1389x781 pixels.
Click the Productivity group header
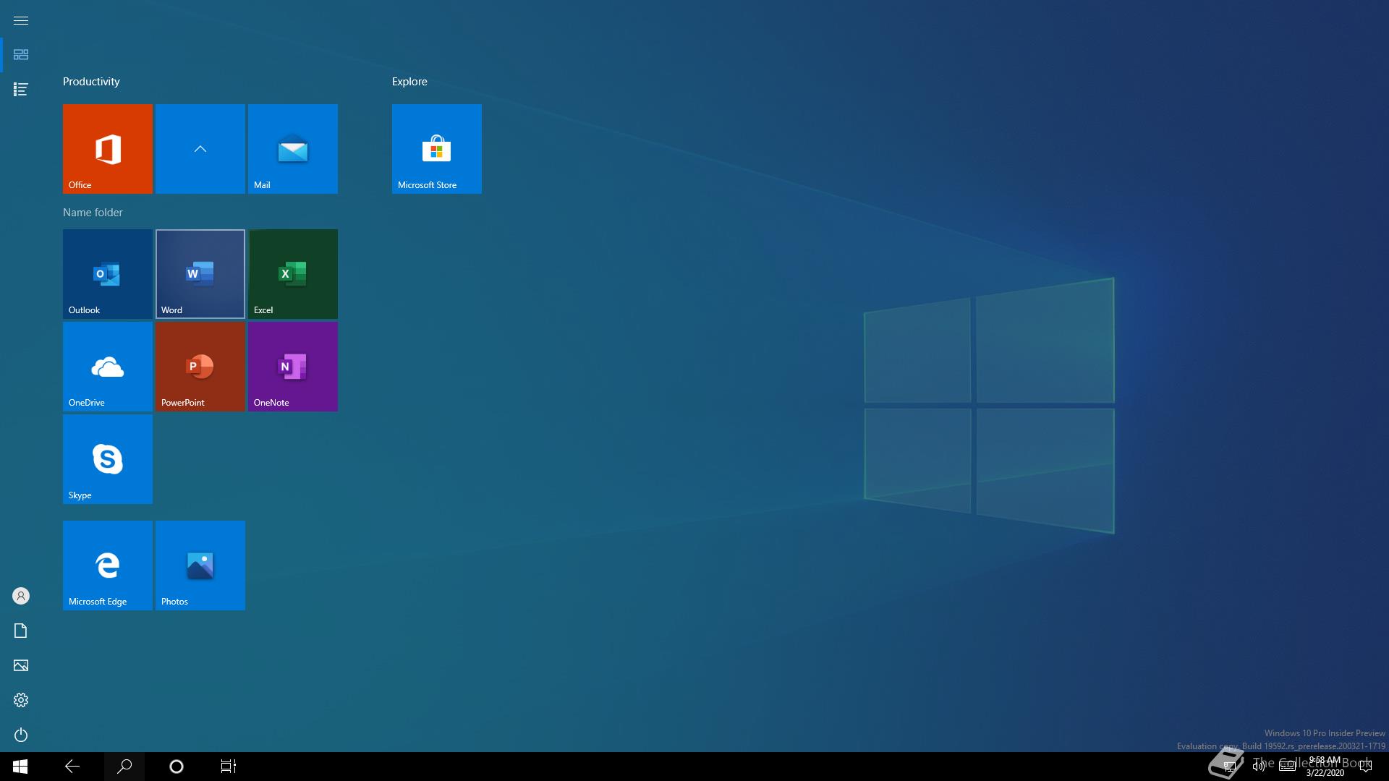point(91,82)
